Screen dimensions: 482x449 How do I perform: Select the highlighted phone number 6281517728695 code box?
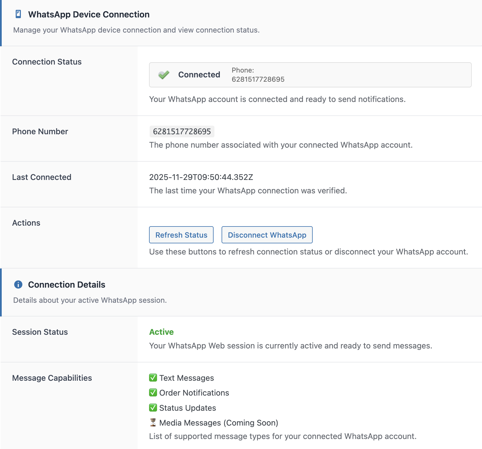tap(182, 131)
